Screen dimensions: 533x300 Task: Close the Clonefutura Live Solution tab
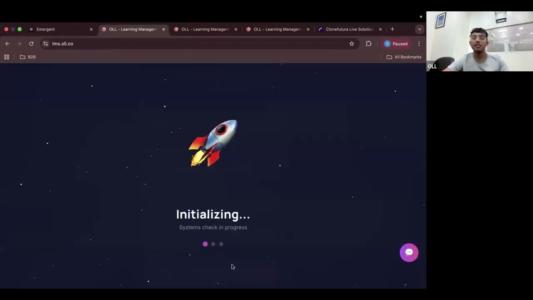[380, 29]
